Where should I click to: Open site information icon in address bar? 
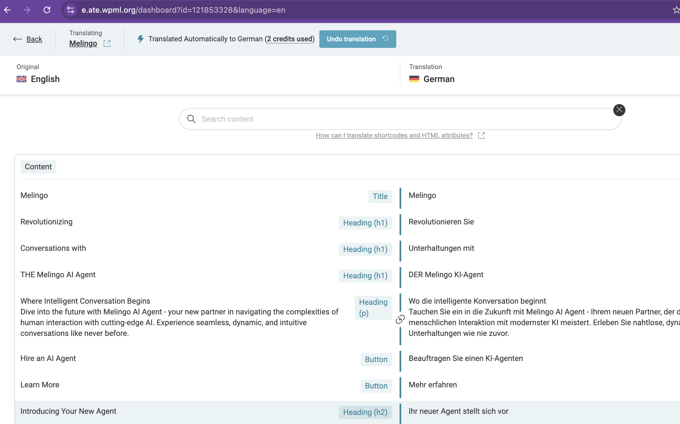pyautogui.click(x=71, y=10)
